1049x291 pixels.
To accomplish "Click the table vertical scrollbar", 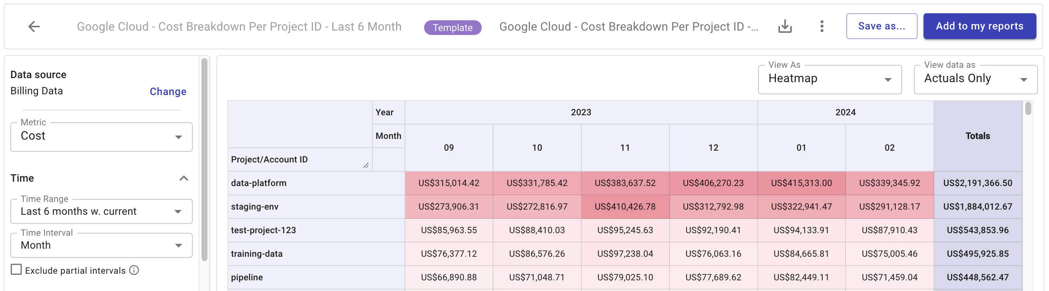I will pyautogui.click(x=1028, y=109).
